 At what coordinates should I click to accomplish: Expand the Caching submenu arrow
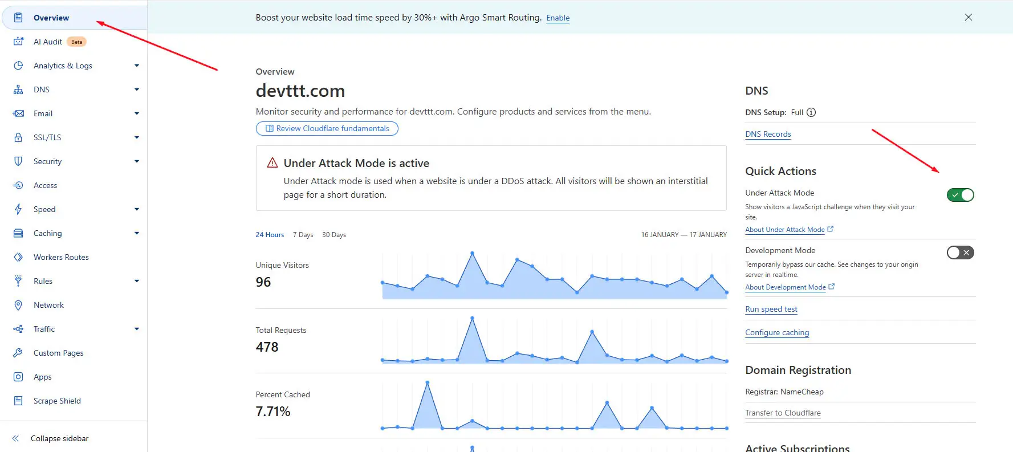pyautogui.click(x=137, y=233)
